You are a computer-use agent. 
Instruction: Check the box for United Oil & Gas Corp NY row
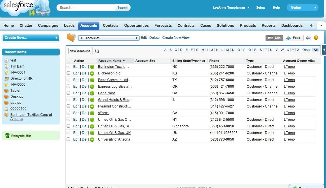pyautogui.click(x=68, y=120)
